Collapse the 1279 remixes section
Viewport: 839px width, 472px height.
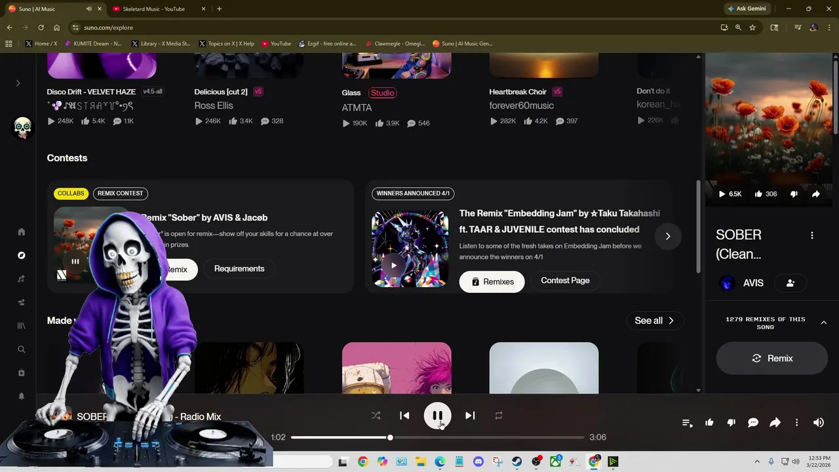click(x=824, y=323)
